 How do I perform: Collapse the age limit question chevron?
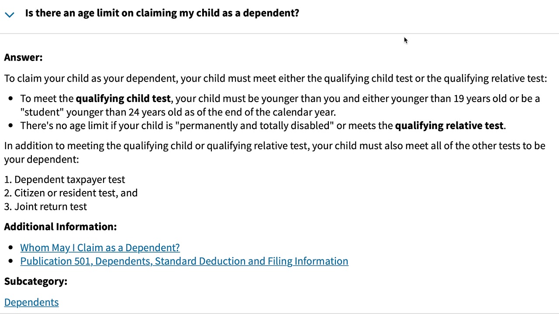pyautogui.click(x=10, y=14)
